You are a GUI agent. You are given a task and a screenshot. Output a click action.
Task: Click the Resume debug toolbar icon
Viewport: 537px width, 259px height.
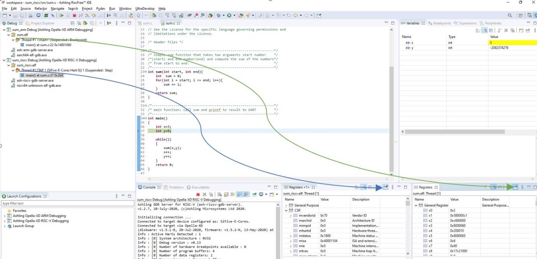pyautogui.click(x=61, y=16)
